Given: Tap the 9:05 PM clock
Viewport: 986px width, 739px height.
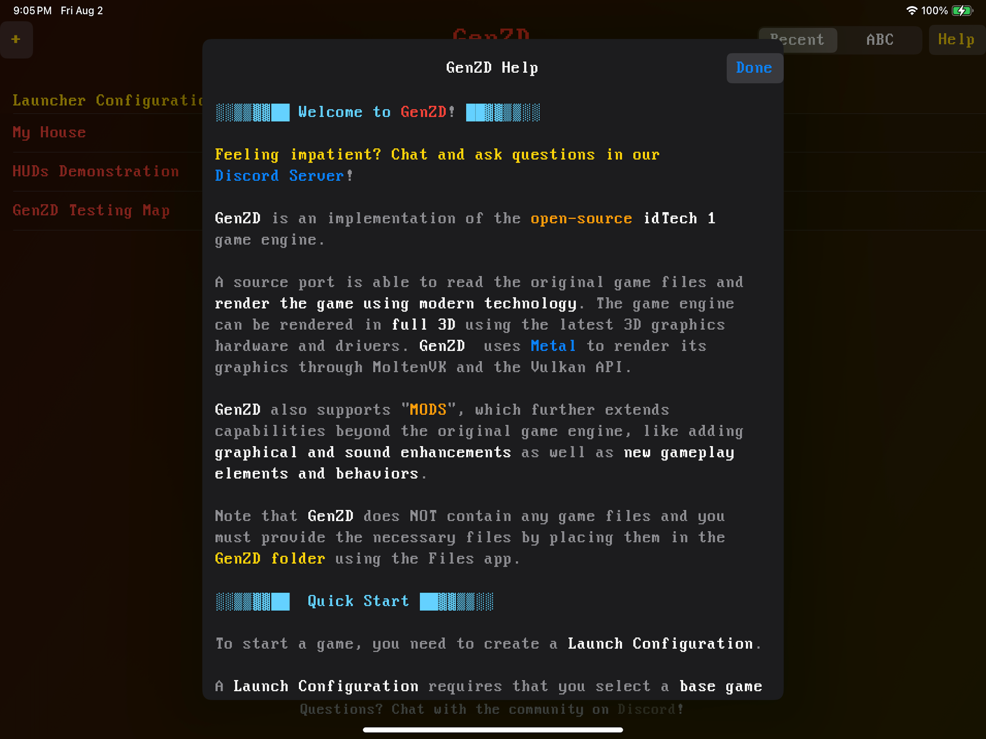Looking at the screenshot, I should coord(33,11).
